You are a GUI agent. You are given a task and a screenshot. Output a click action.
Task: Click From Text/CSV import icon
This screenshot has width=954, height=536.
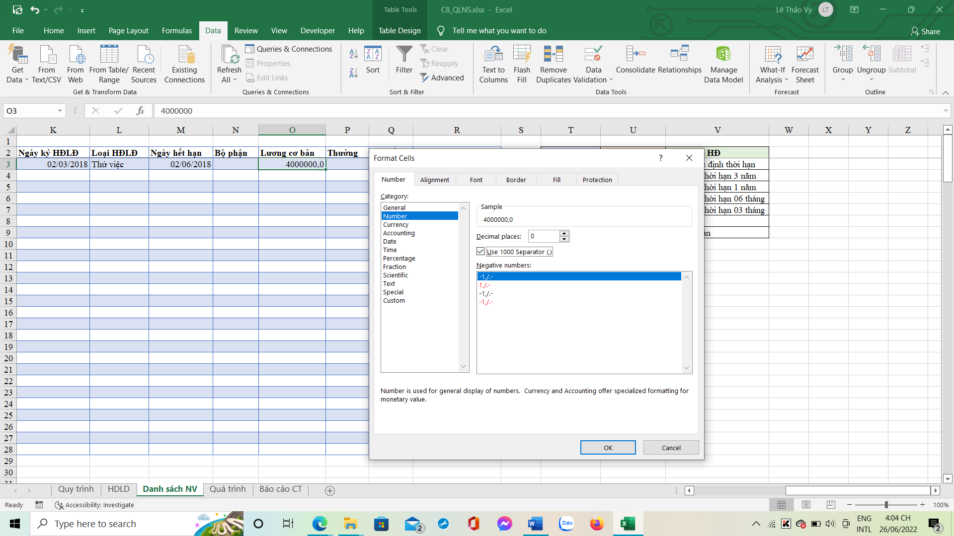[47, 65]
